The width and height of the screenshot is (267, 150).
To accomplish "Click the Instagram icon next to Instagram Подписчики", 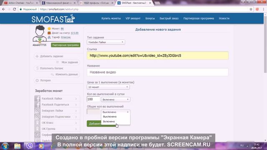I will (38, 117).
